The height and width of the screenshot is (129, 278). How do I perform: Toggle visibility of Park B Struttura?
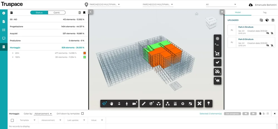pyautogui.click(x=267, y=45)
